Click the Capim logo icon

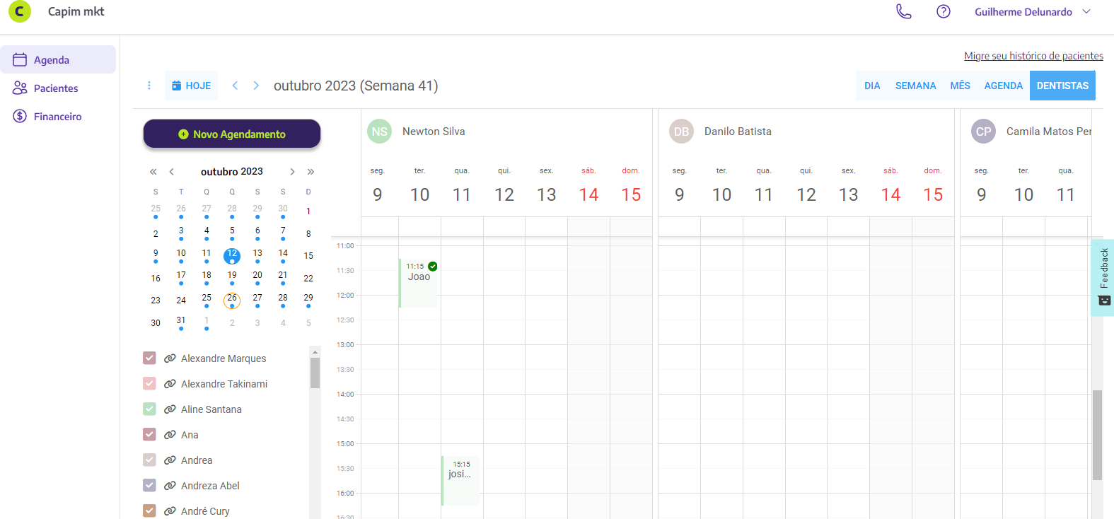(x=20, y=11)
